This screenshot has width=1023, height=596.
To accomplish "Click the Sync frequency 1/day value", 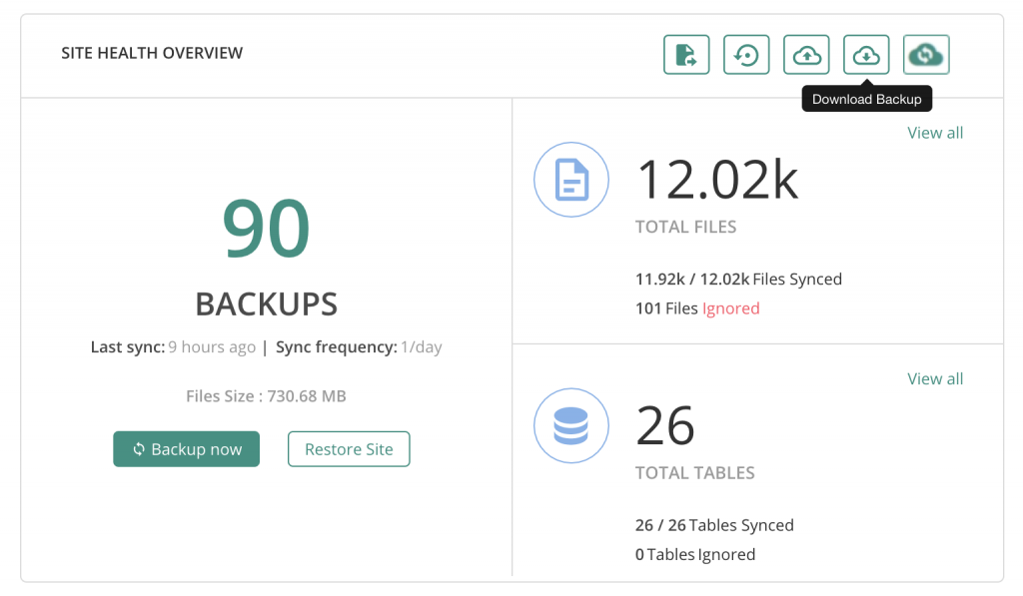I will tap(422, 346).
